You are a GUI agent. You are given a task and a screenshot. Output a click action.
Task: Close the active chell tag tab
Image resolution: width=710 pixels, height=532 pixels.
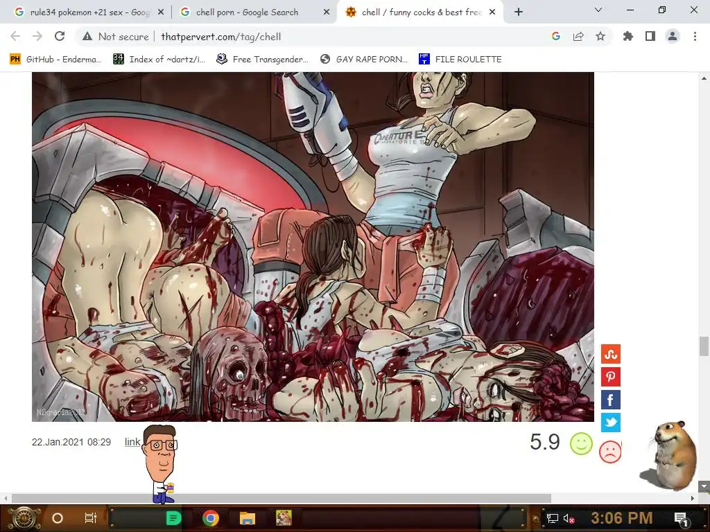click(492, 12)
